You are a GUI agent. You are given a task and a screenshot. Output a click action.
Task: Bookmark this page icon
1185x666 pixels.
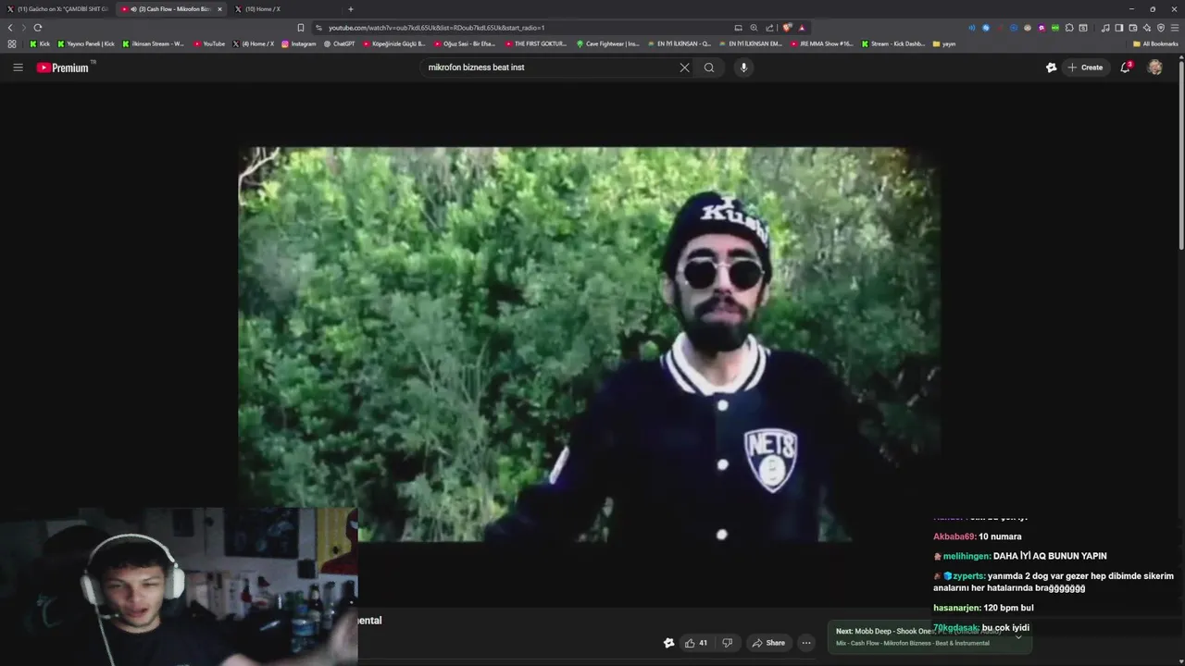(300, 28)
